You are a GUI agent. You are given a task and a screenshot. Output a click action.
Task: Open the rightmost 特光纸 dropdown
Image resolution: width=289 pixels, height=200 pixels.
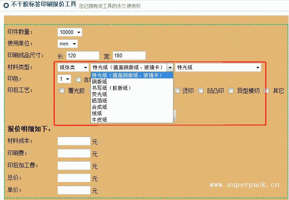[218, 68]
